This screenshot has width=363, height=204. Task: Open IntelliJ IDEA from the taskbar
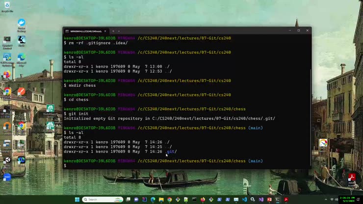point(144,200)
